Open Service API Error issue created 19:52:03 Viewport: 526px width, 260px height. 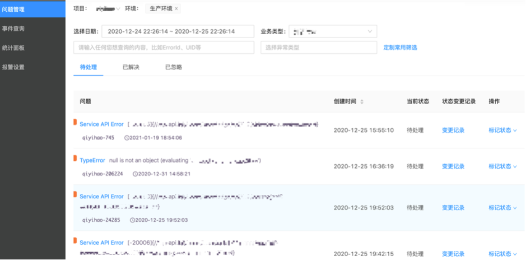(101, 196)
